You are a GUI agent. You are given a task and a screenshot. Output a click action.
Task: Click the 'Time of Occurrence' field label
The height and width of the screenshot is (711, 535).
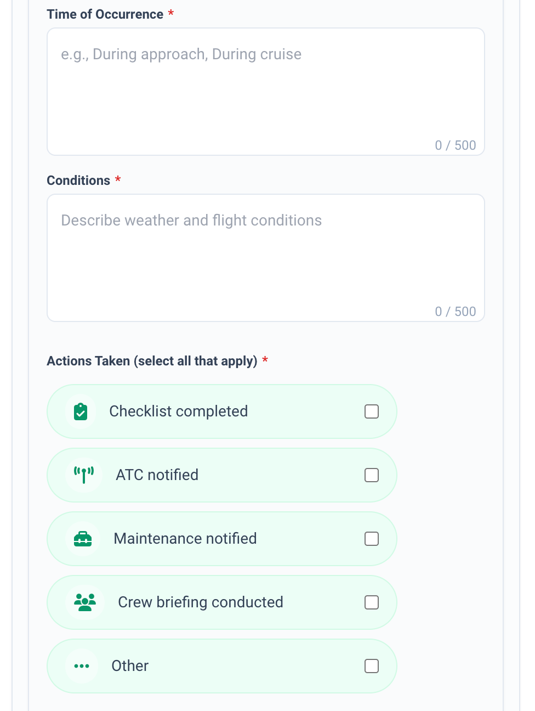[105, 14]
